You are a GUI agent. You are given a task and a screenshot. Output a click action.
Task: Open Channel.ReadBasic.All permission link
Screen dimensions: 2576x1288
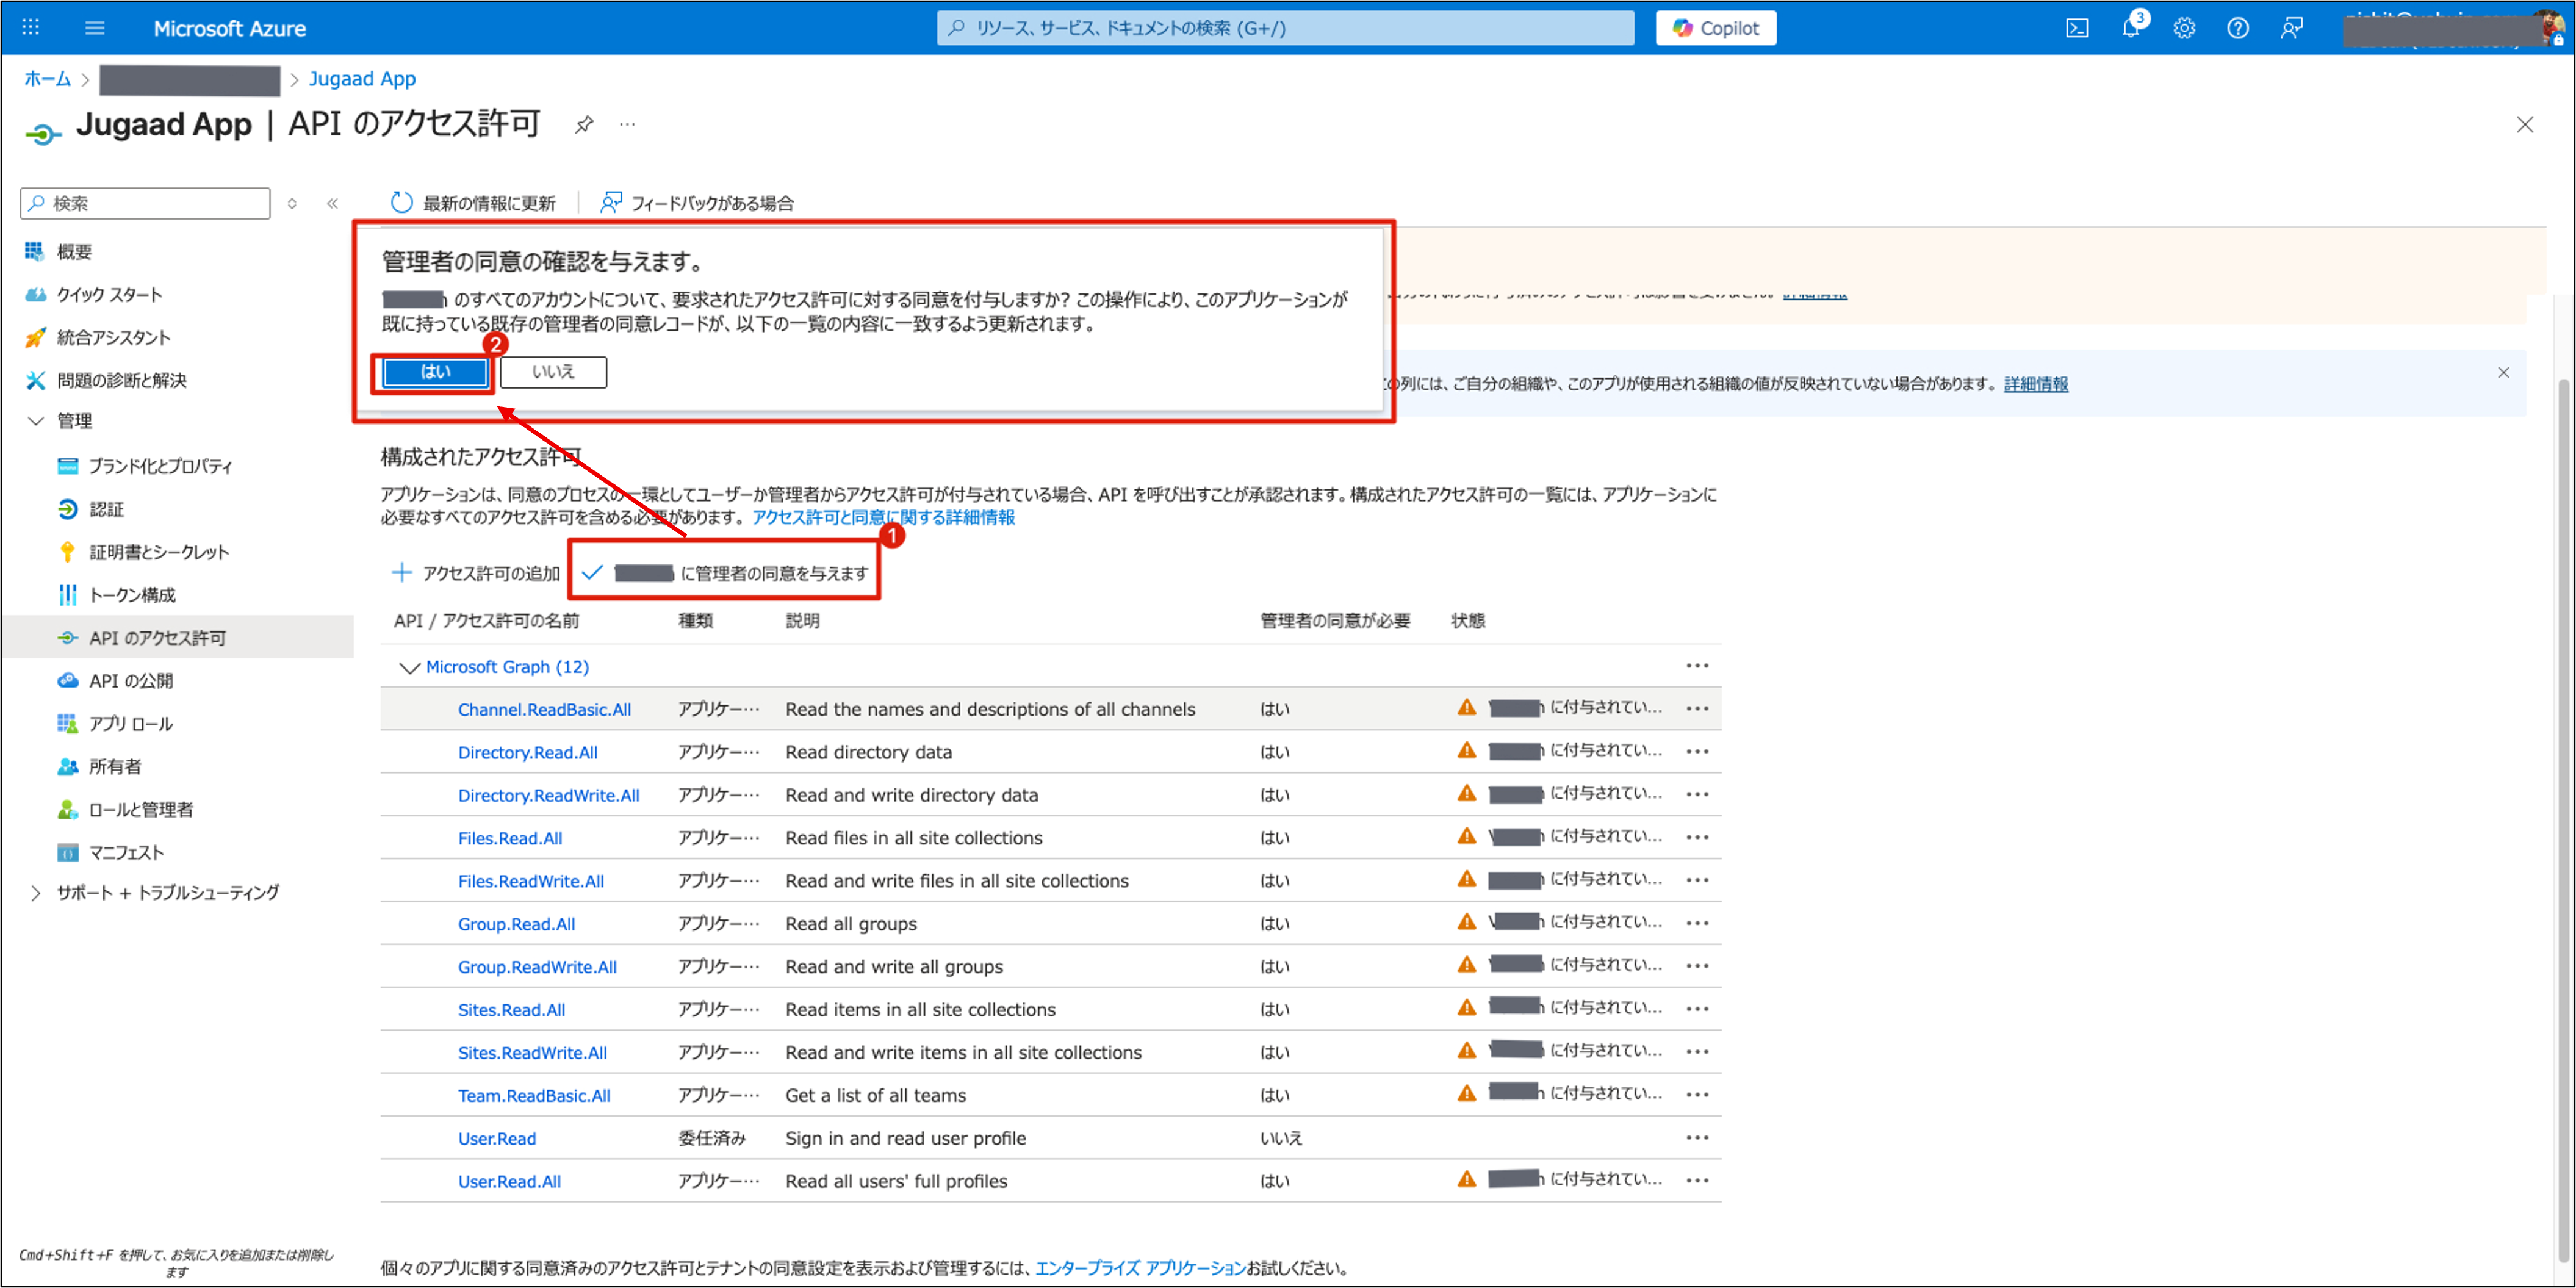[544, 710]
